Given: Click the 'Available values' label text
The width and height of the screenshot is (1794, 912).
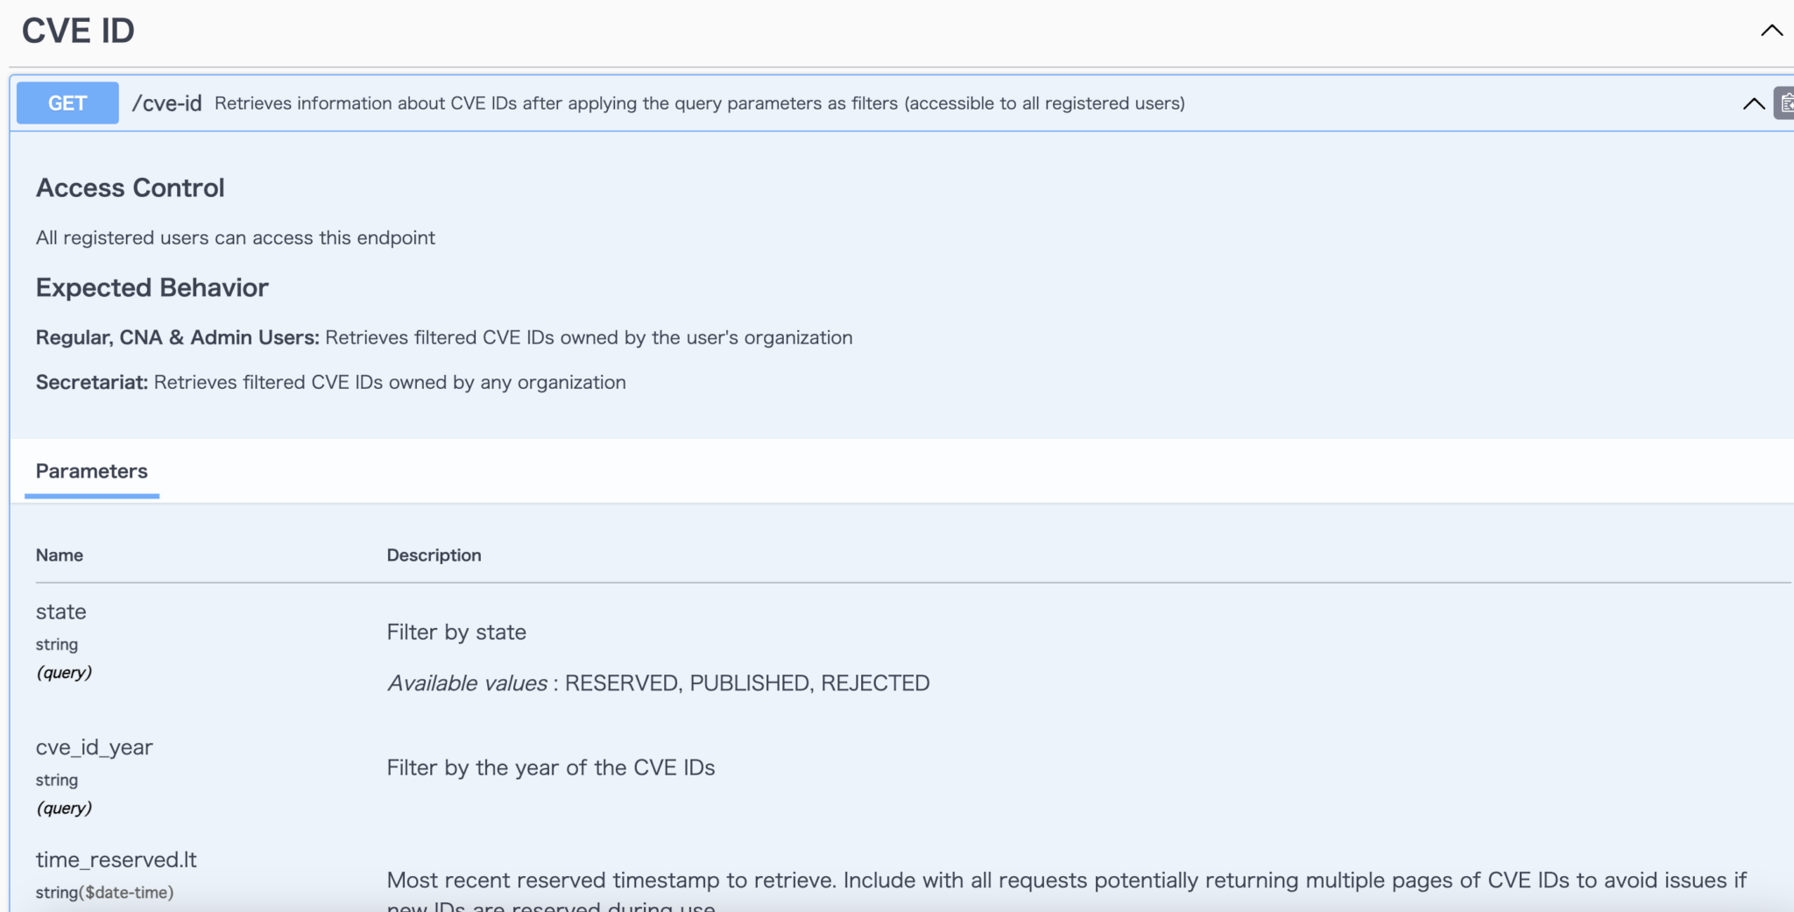Looking at the screenshot, I should (x=468, y=683).
